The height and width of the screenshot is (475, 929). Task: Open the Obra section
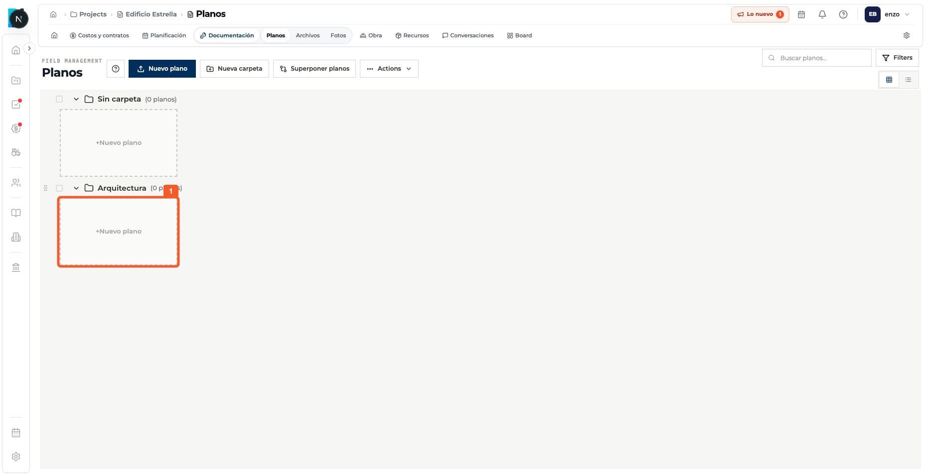click(371, 35)
